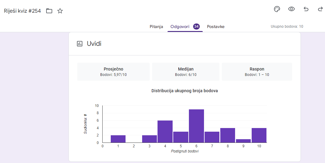This screenshot has width=325, height=163.
Task: Switch to the Pitanja tab
Action: (x=156, y=27)
